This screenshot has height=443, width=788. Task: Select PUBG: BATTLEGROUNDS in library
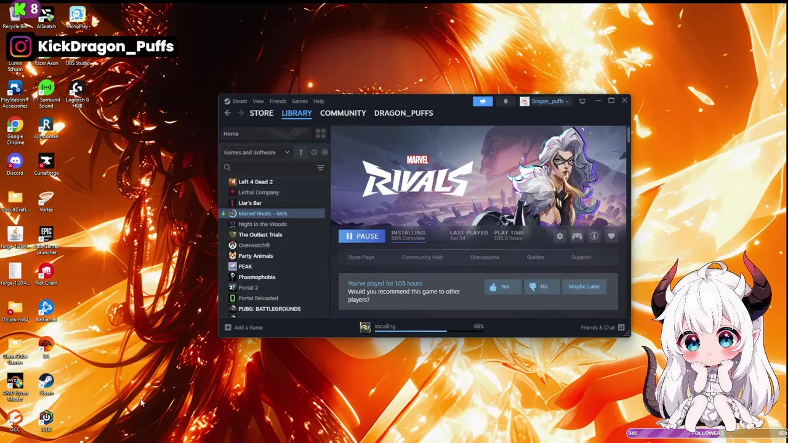pyautogui.click(x=273, y=309)
